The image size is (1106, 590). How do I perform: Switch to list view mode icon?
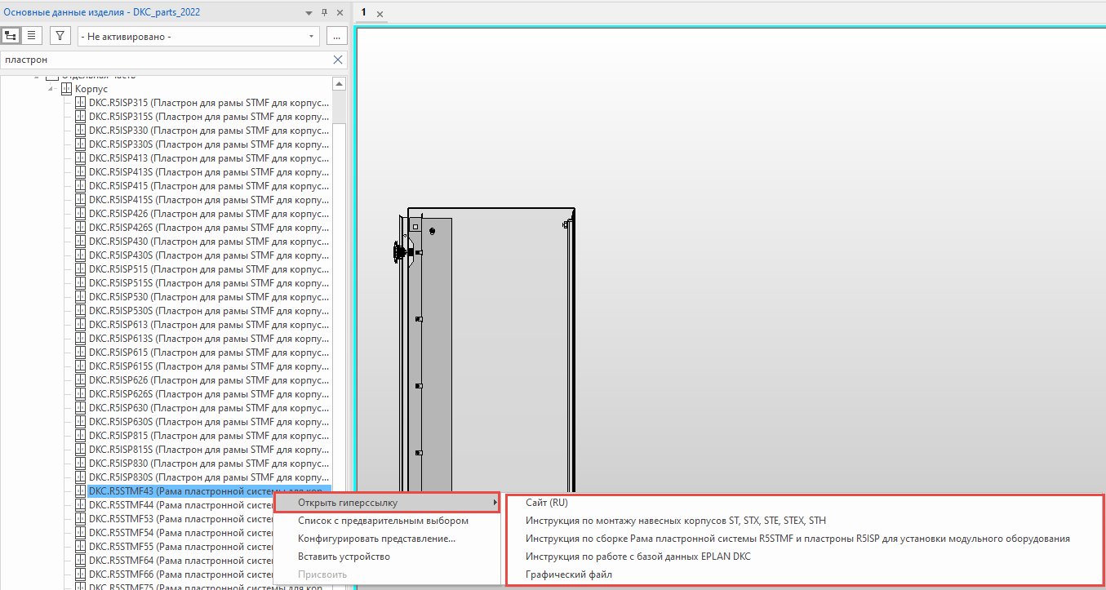click(31, 36)
